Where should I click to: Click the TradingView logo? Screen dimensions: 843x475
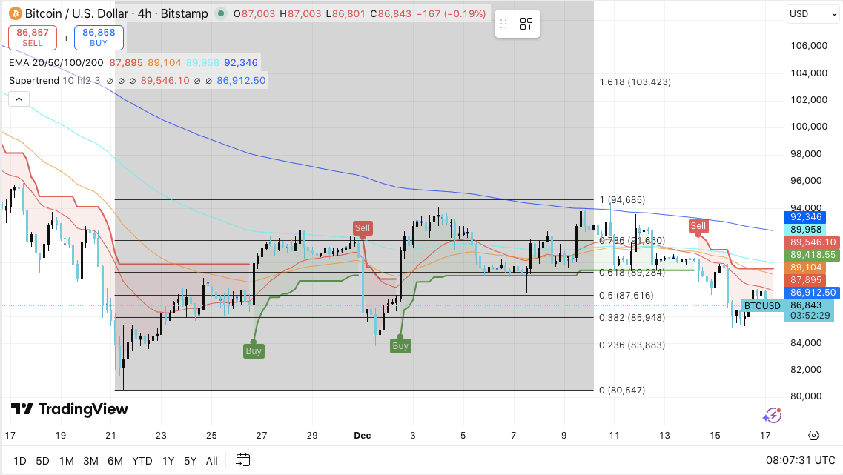pyautogui.click(x=70, y=409)
